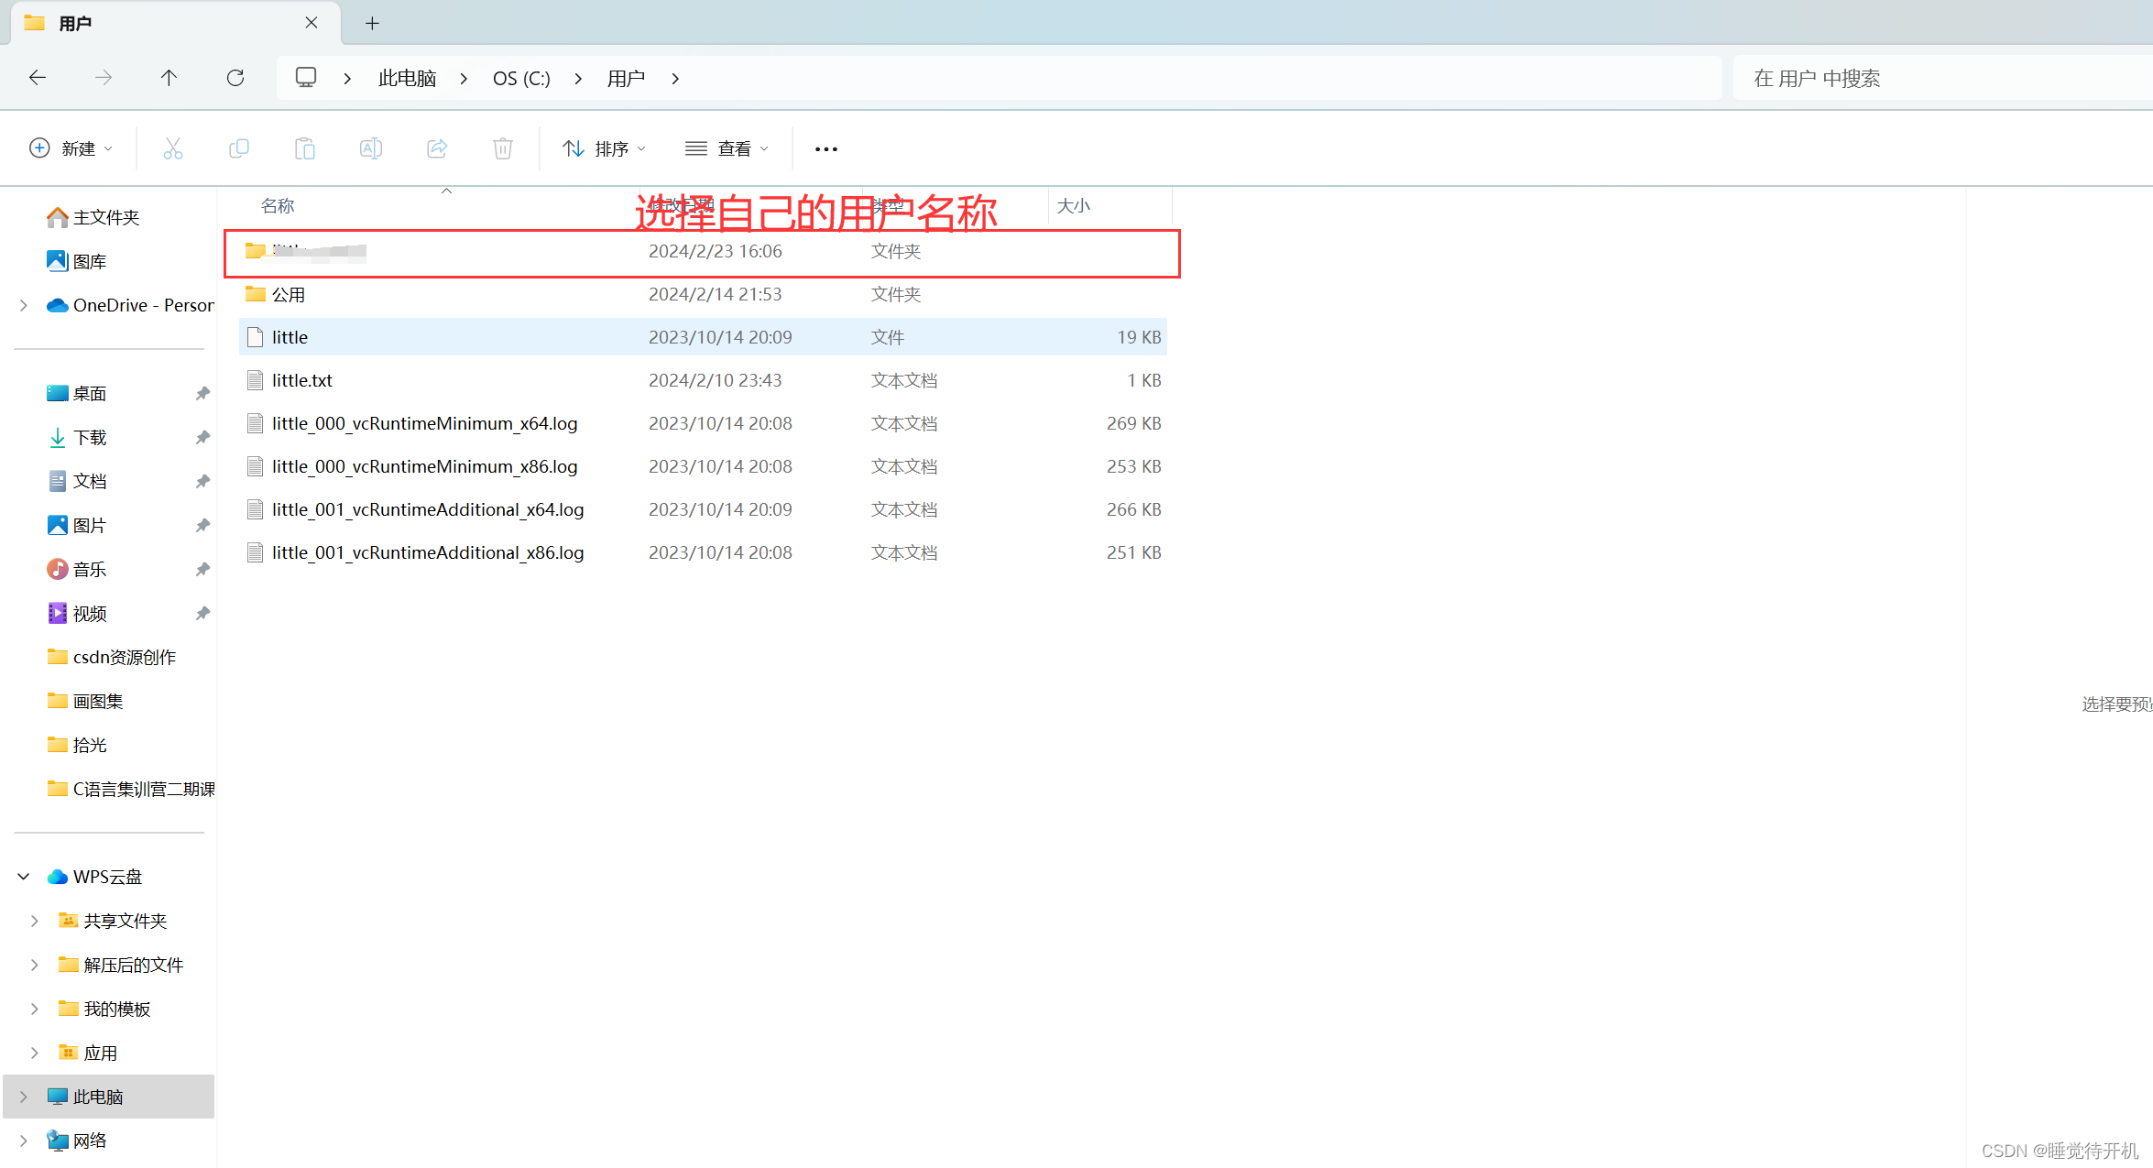The width and height of the screenshot is (2153, 1168).
Task: Expand the 网络 sidebar node
Action: (24, 1141)
